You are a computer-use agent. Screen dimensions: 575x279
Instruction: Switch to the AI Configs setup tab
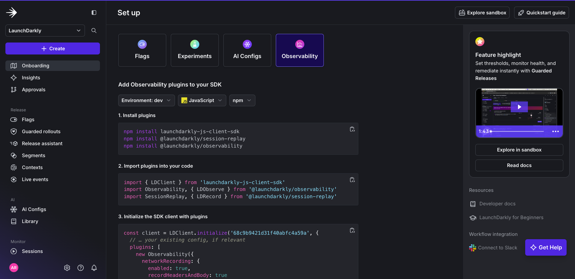point(247,50)
